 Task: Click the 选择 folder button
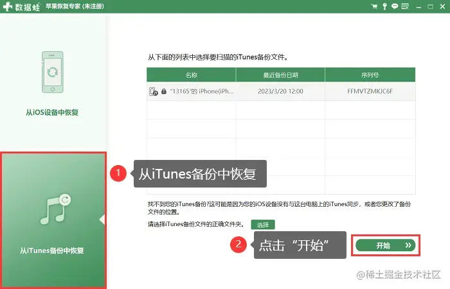pos(263,225)
